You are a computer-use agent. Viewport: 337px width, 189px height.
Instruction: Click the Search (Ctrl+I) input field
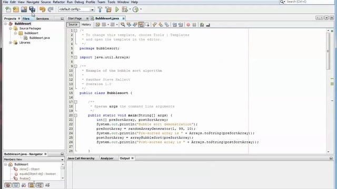tap(310, 2)
